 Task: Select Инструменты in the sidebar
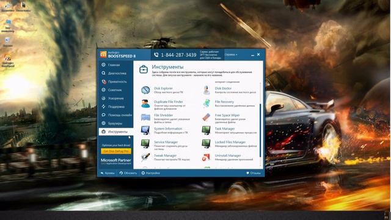coord(116,132)
